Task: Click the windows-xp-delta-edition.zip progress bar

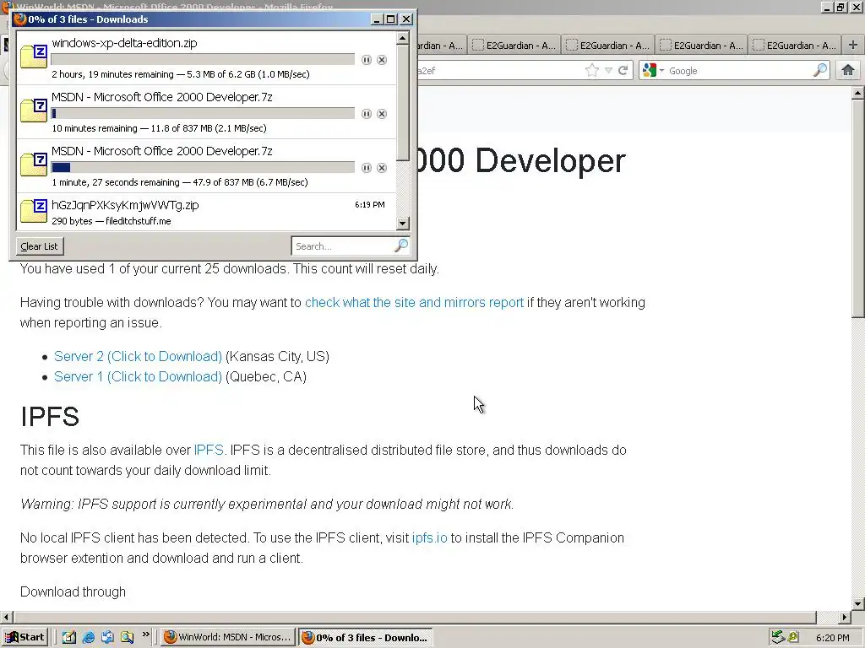Action: (203, 60)
